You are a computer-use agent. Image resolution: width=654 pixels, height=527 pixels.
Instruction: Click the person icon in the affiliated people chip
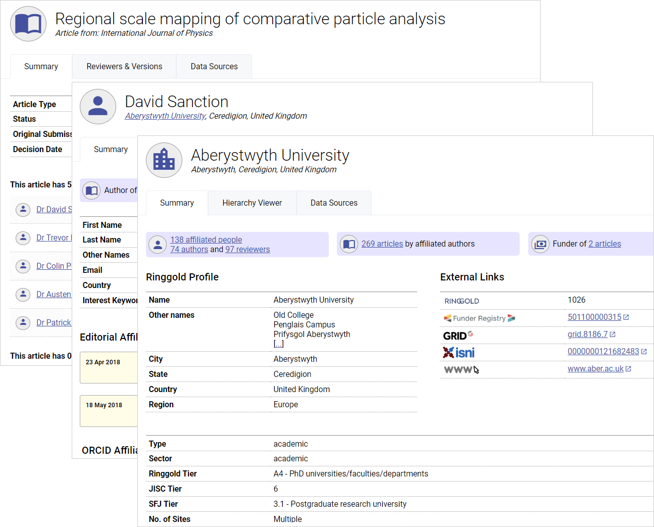(x=158, y=244)
